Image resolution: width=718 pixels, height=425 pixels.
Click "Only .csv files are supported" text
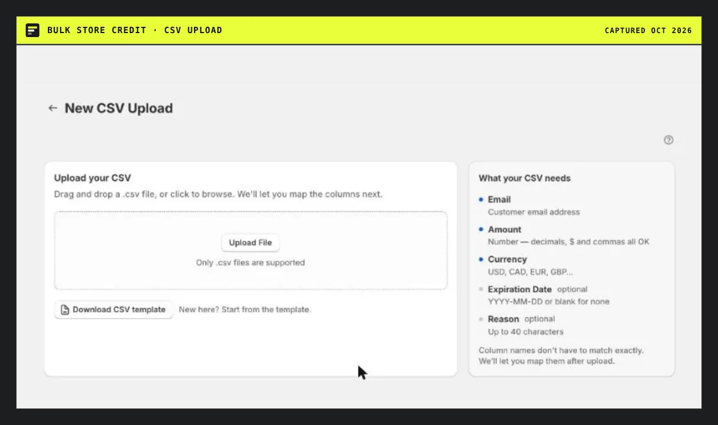251,263
